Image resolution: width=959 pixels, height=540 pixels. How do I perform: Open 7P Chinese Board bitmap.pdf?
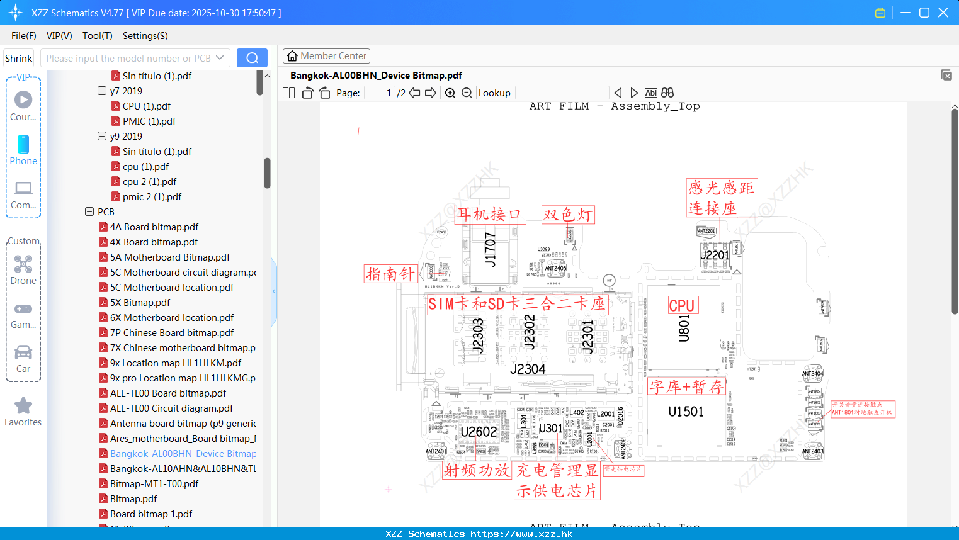tap(172, 332)
